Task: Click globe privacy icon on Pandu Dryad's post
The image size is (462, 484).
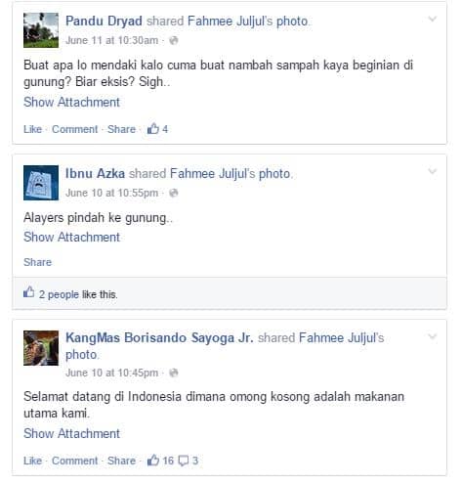Action: point(174,41)
